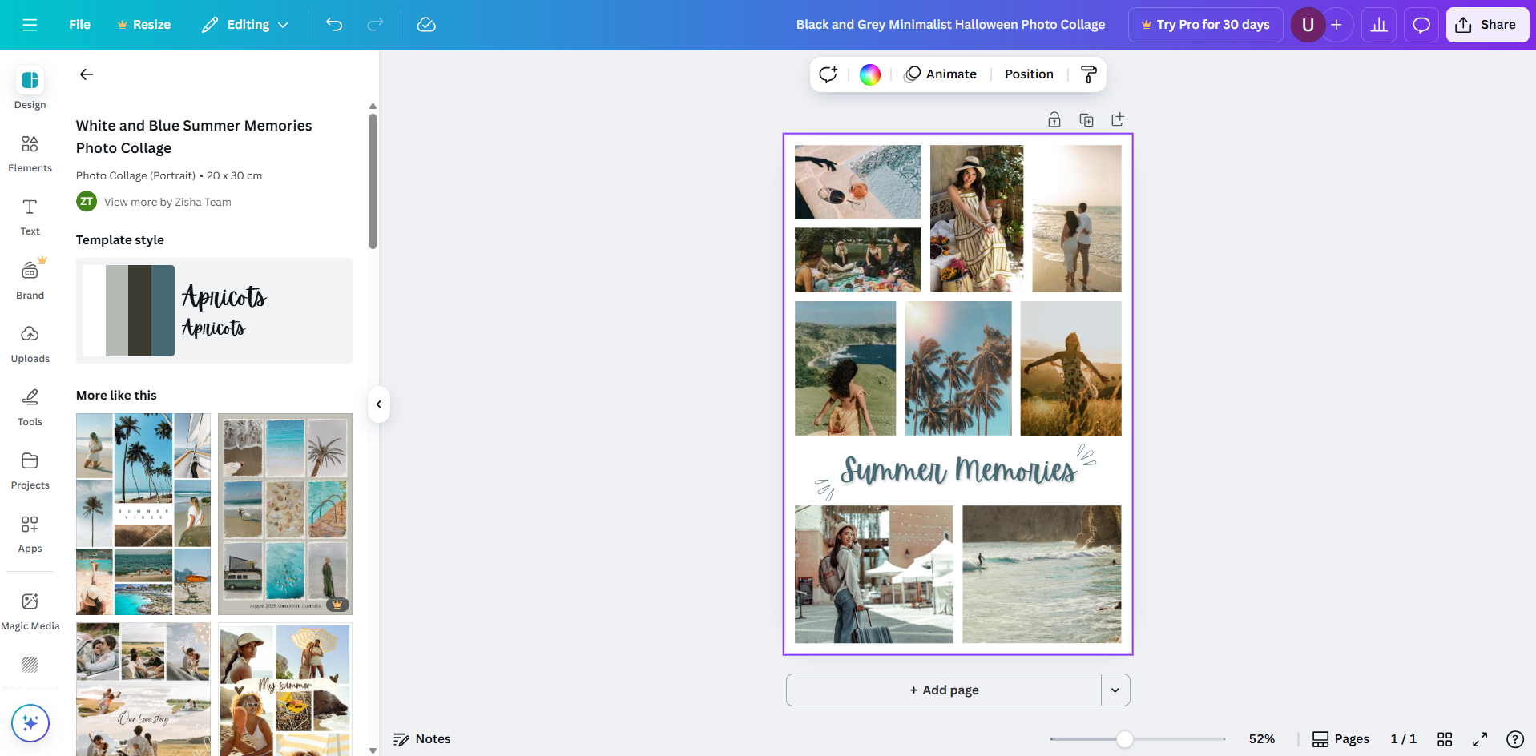Select the palm trees collage template

coord(143,514)
